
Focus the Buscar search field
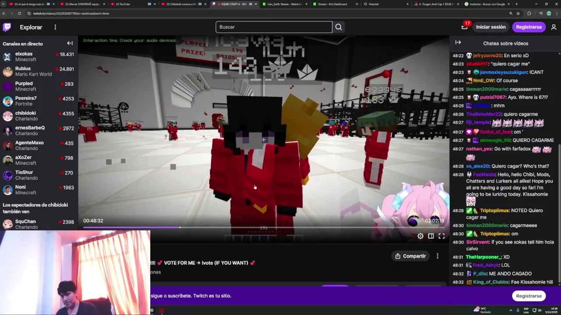(274, 27)
